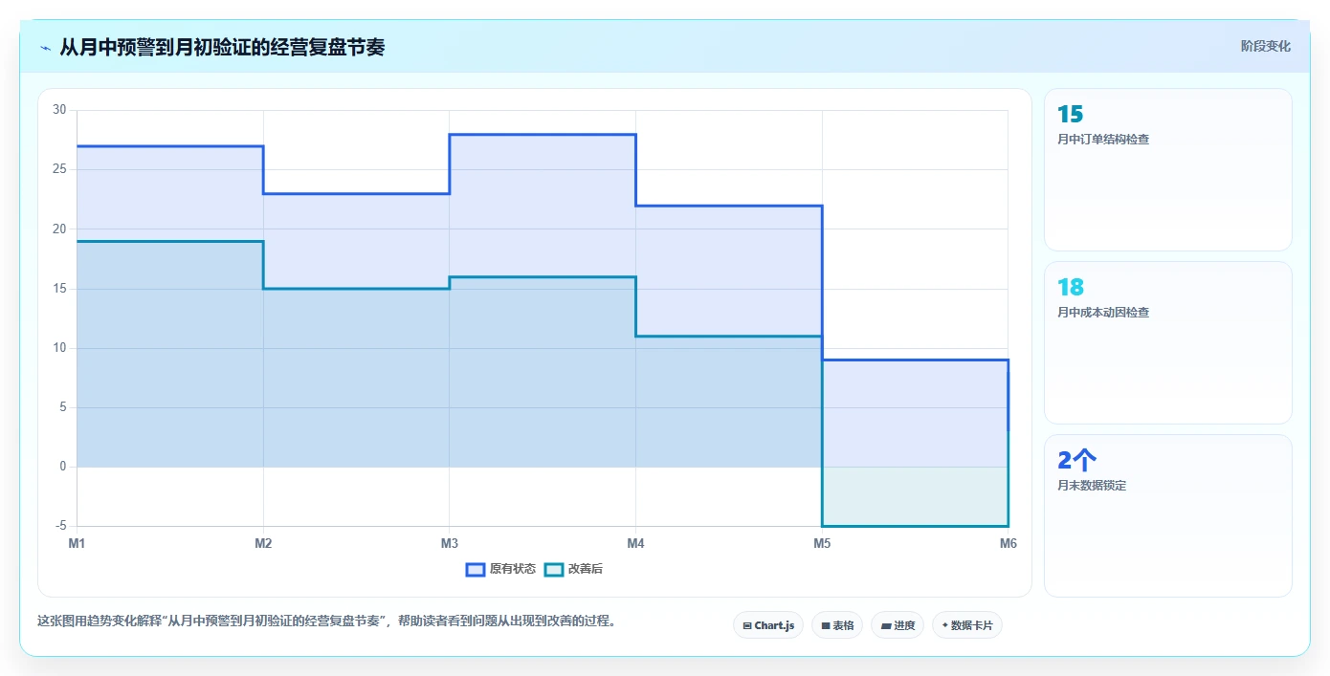
Task: Click the 阶段变化 label in header
Action: pyautogui.click(x=1266, y=46)
